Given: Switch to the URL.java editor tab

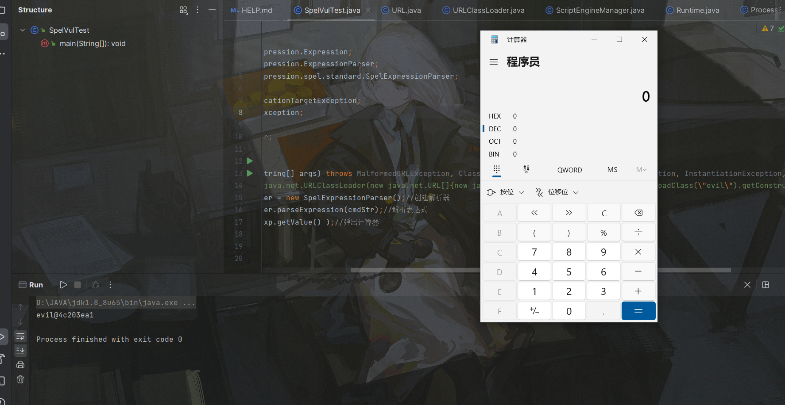Looking at the screenshot, I should 404,10.
